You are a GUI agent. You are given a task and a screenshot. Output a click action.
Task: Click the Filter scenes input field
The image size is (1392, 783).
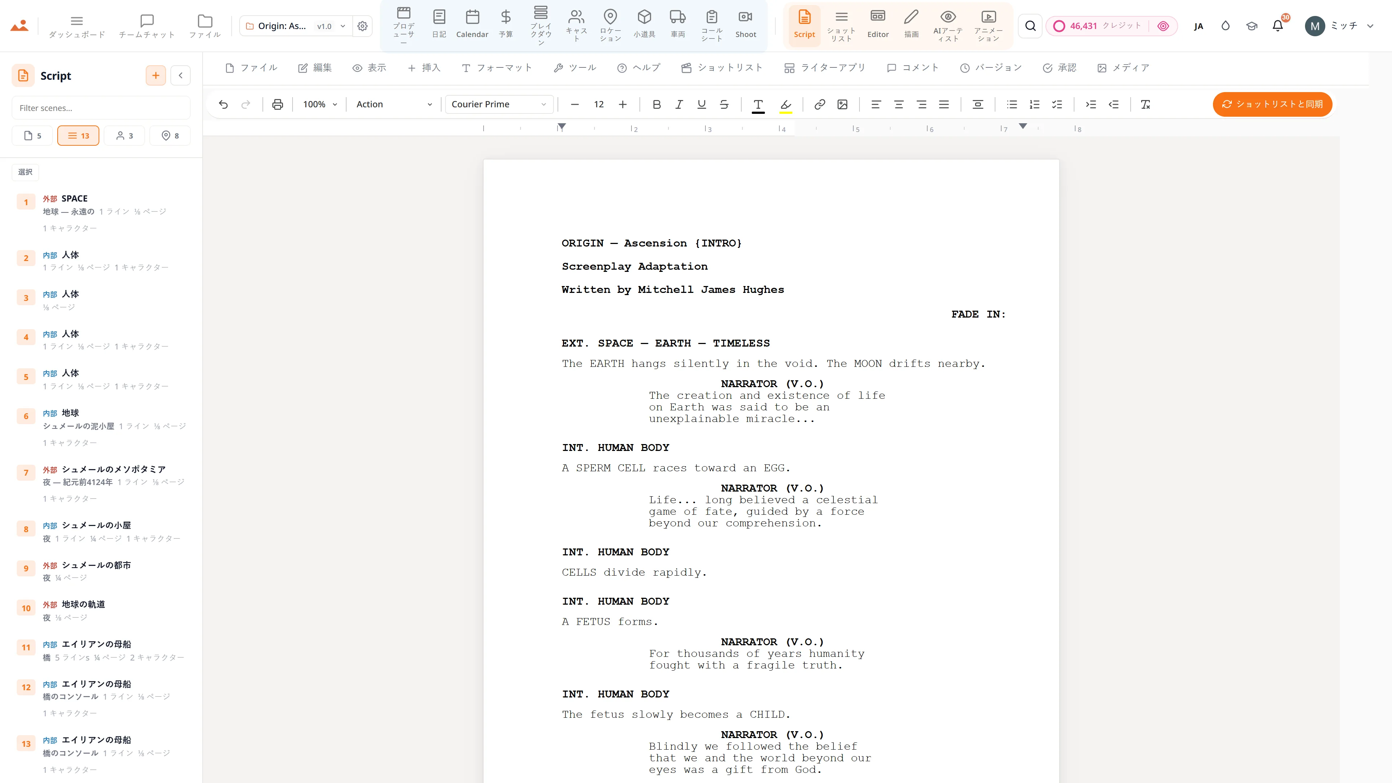tap(101, 108)
